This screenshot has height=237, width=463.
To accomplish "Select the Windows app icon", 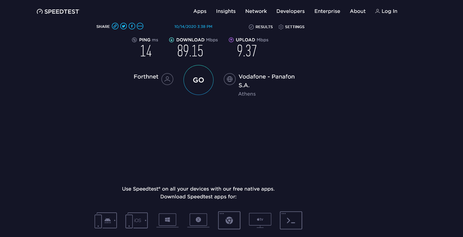I will click(168, 221).
